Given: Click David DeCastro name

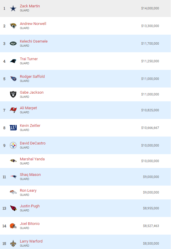Looking at the screenshot, I should point(33,143).
